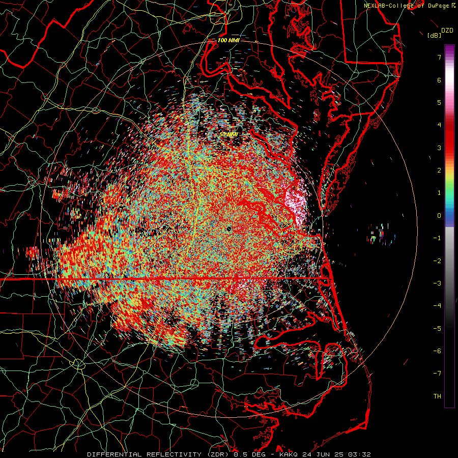
Task: Click the scale value -5 label
Action: click(x=437, y=329)
